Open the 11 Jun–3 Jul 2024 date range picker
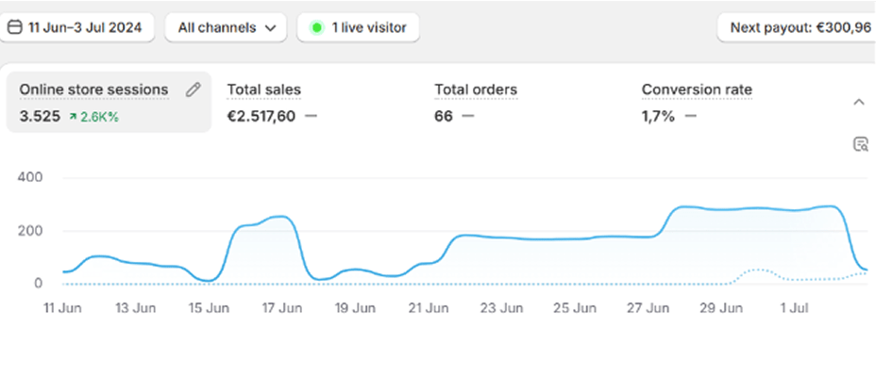 click(76, 27)
